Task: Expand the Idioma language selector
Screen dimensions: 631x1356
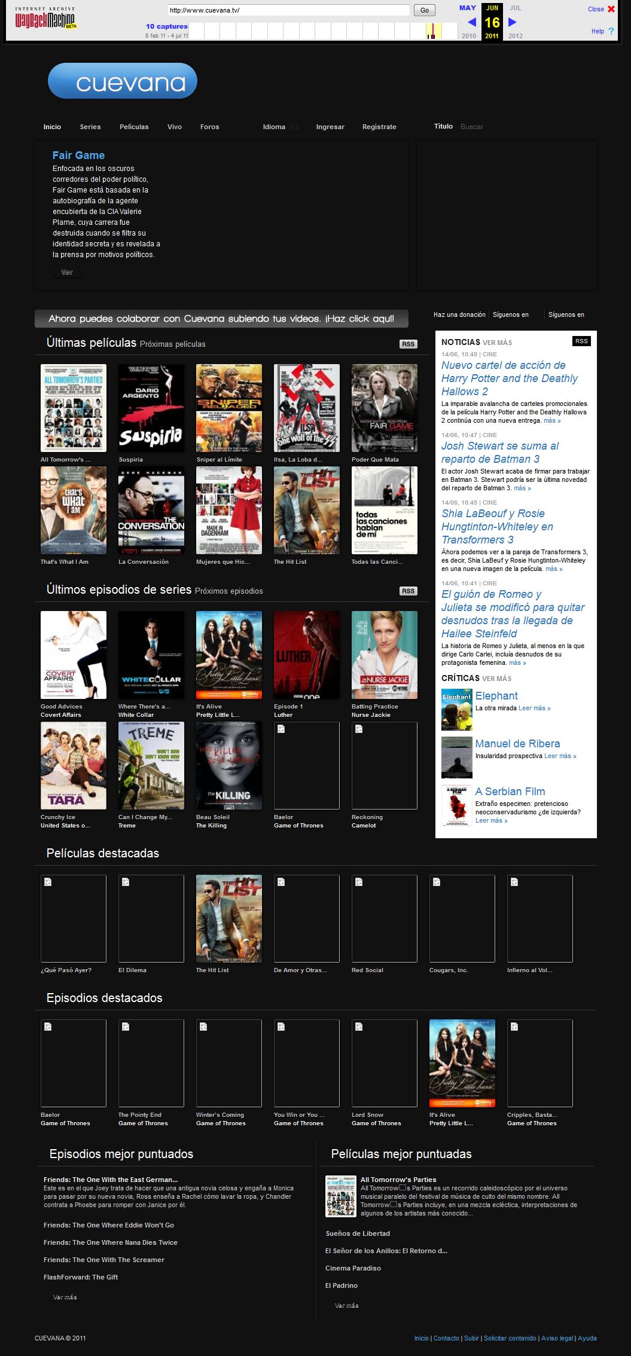Action: point(281,127)
